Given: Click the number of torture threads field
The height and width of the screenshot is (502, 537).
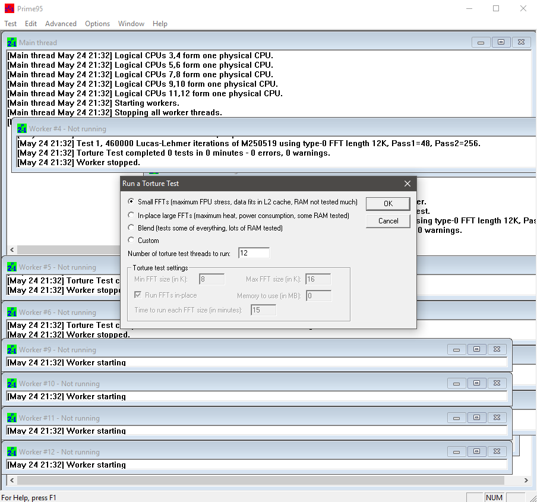Looking at the screenshot, I should pos(254,254).
